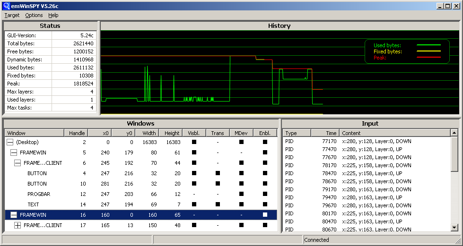Expand the FRAME...CLIENT node with handle 17
Viewport: 463px width, 246px height.
(17, 225)
